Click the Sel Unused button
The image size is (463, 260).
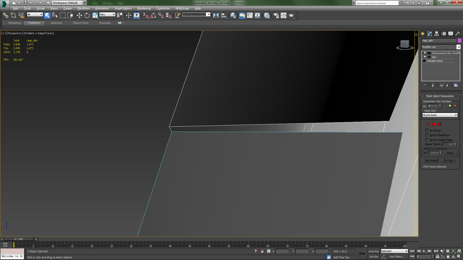point(431,160)
